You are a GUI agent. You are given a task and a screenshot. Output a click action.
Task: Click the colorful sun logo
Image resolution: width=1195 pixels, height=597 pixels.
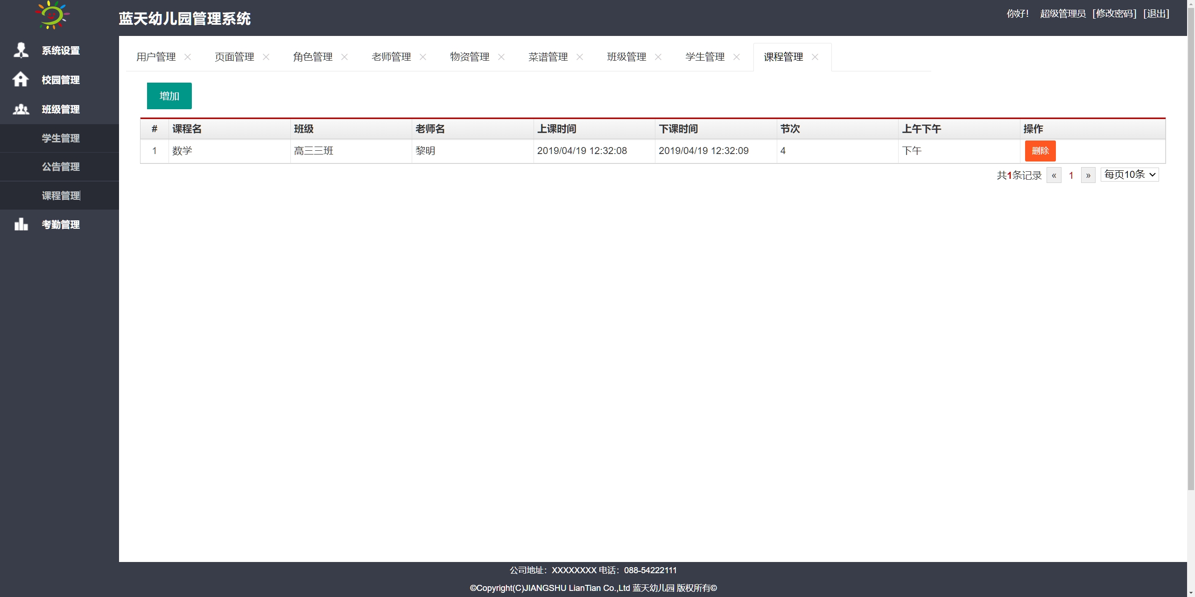pyautogui.click(x=52, y=15)
